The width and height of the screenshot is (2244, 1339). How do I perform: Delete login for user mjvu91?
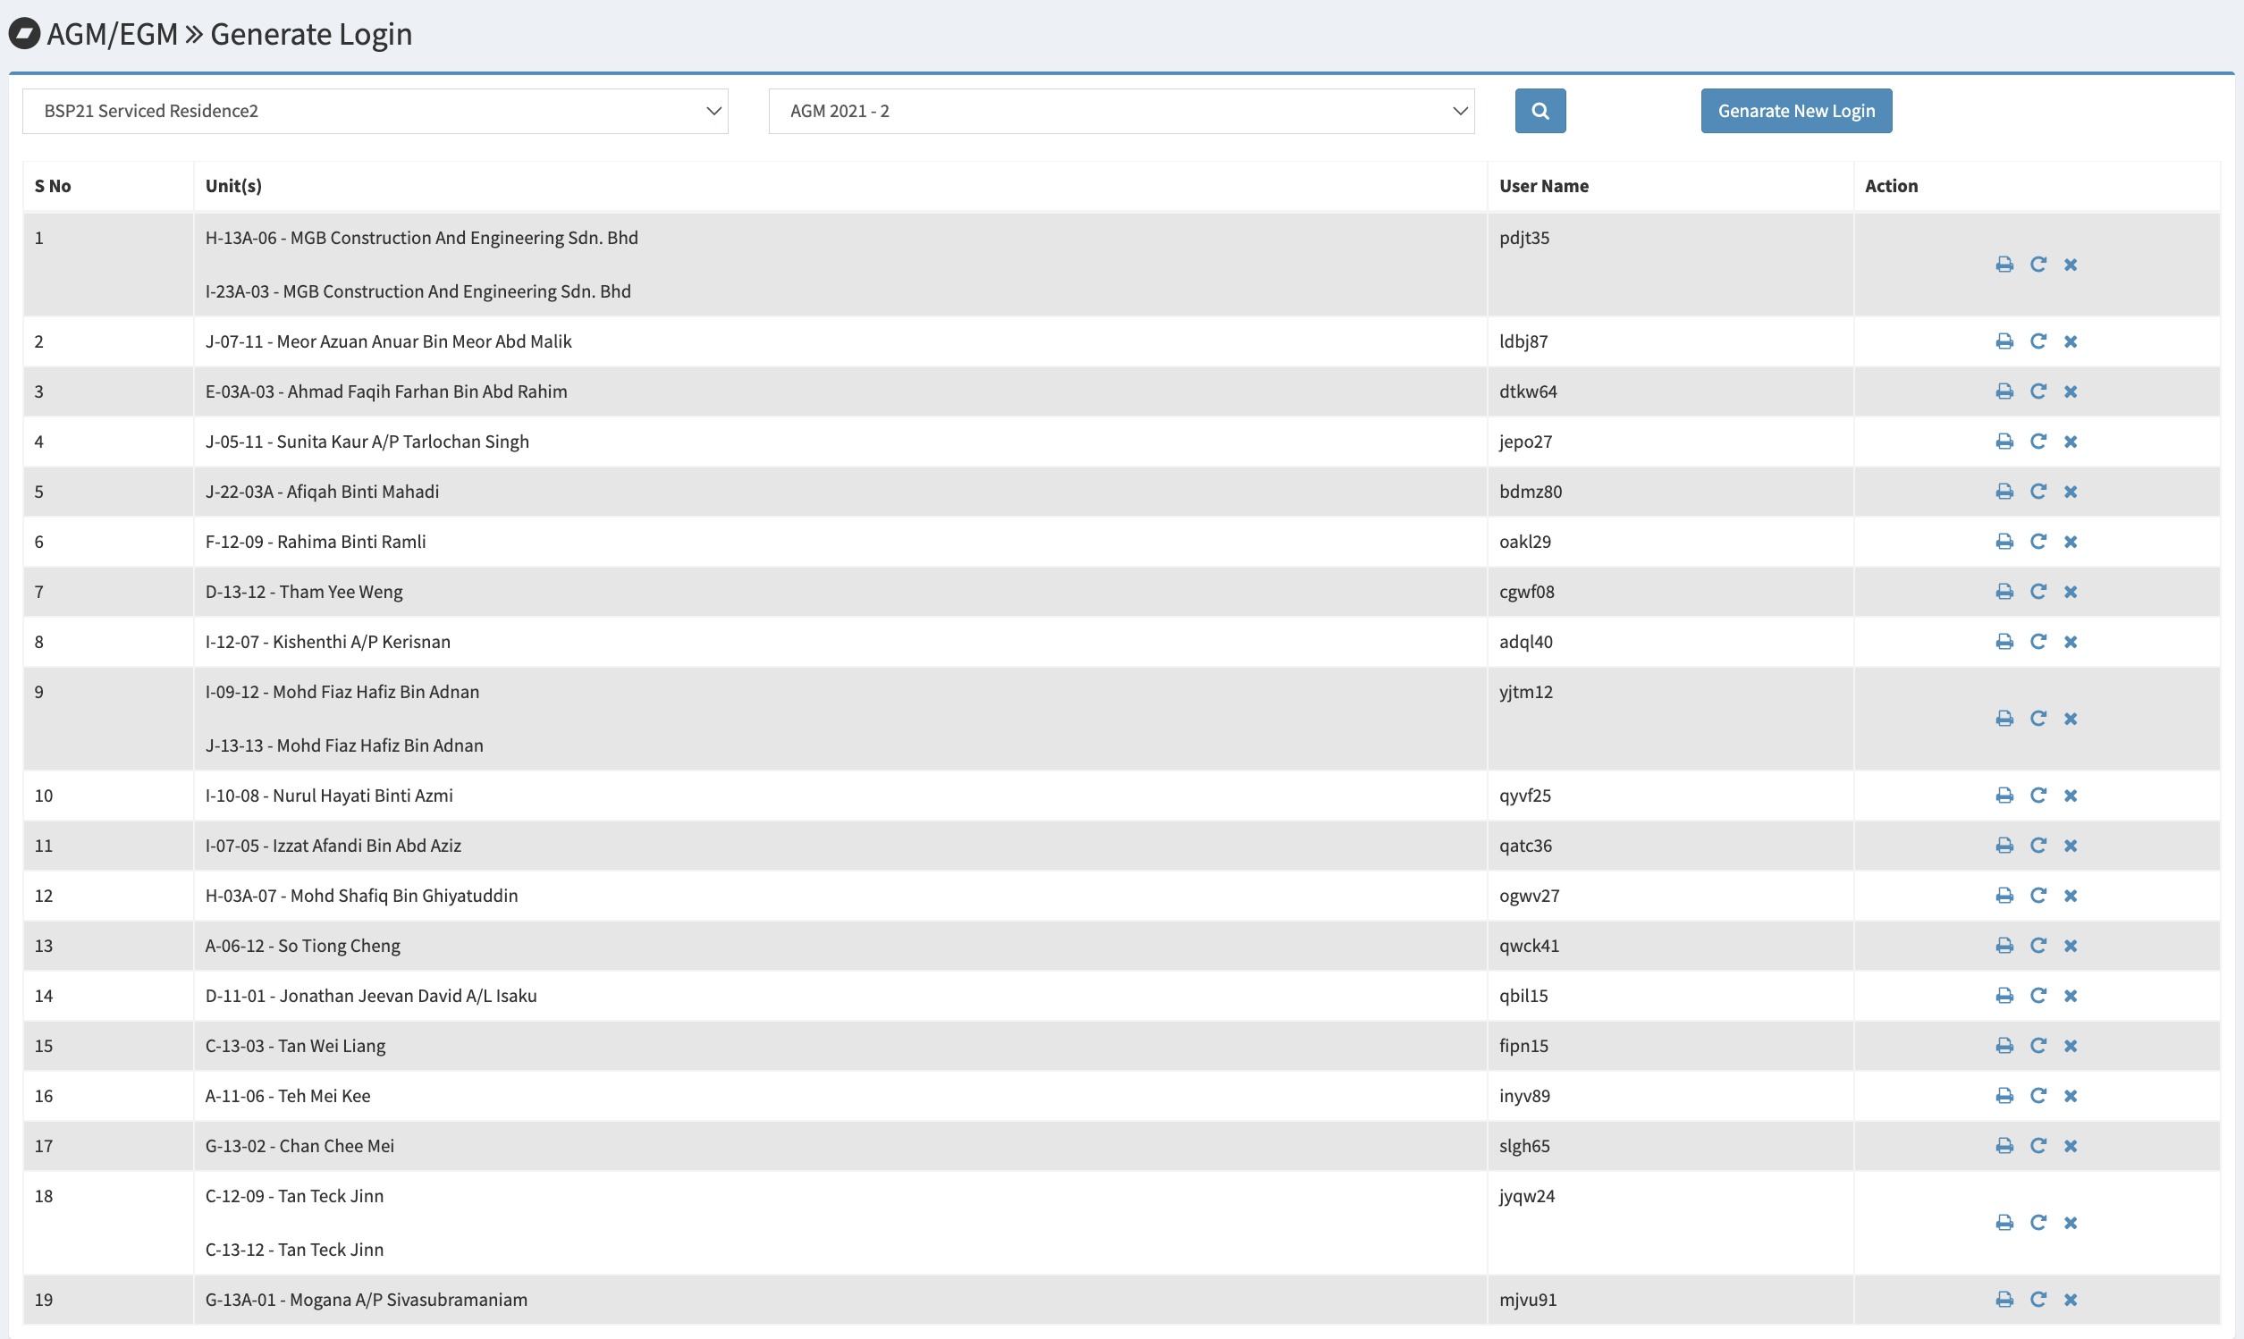[x=2071, y=1300]
